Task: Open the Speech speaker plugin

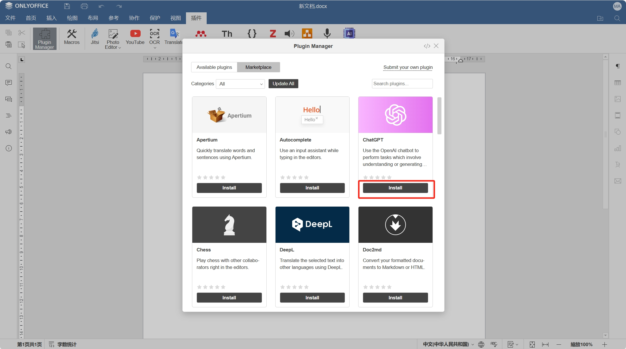Action: click(x=289, y=34)
